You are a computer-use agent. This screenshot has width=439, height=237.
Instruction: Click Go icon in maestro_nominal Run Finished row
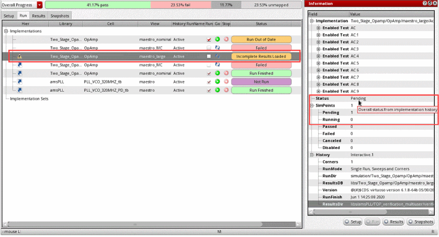(x=217, y=73)
